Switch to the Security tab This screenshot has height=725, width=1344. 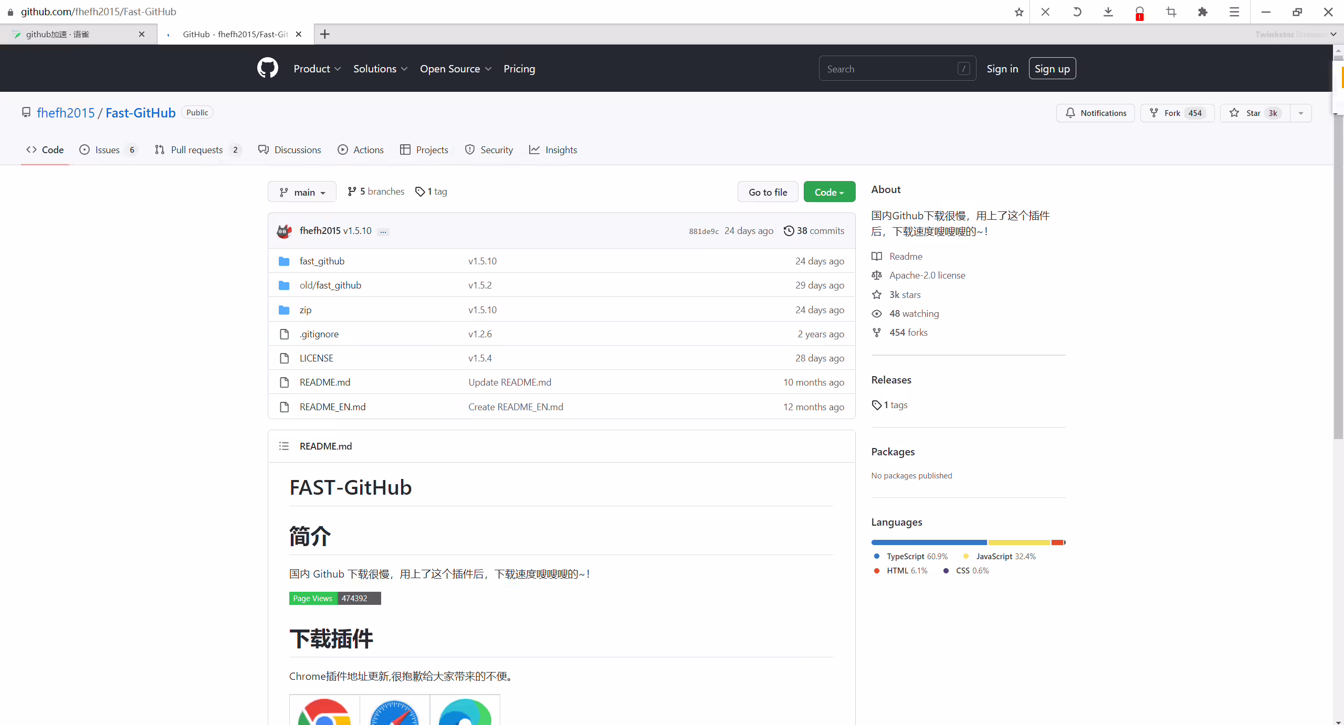(x=489, y=150)
